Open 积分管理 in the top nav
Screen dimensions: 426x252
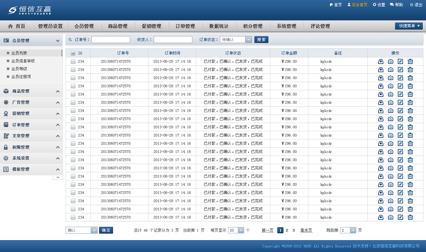click(253, 26)
